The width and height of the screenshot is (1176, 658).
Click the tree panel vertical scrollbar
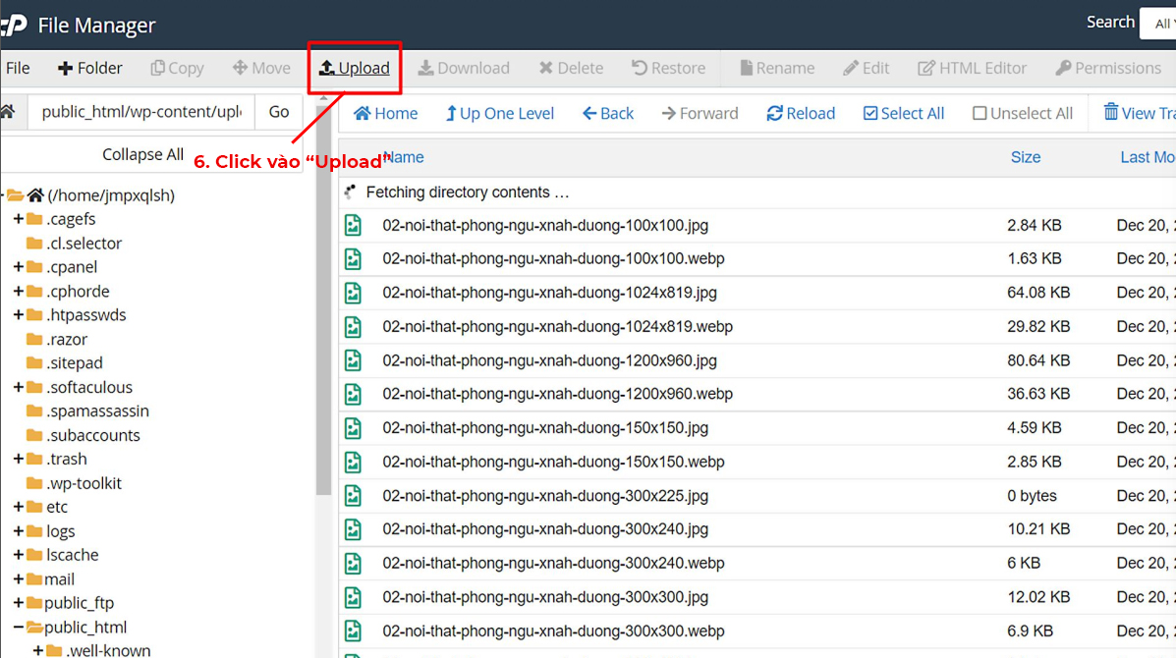tap(323, 300)
